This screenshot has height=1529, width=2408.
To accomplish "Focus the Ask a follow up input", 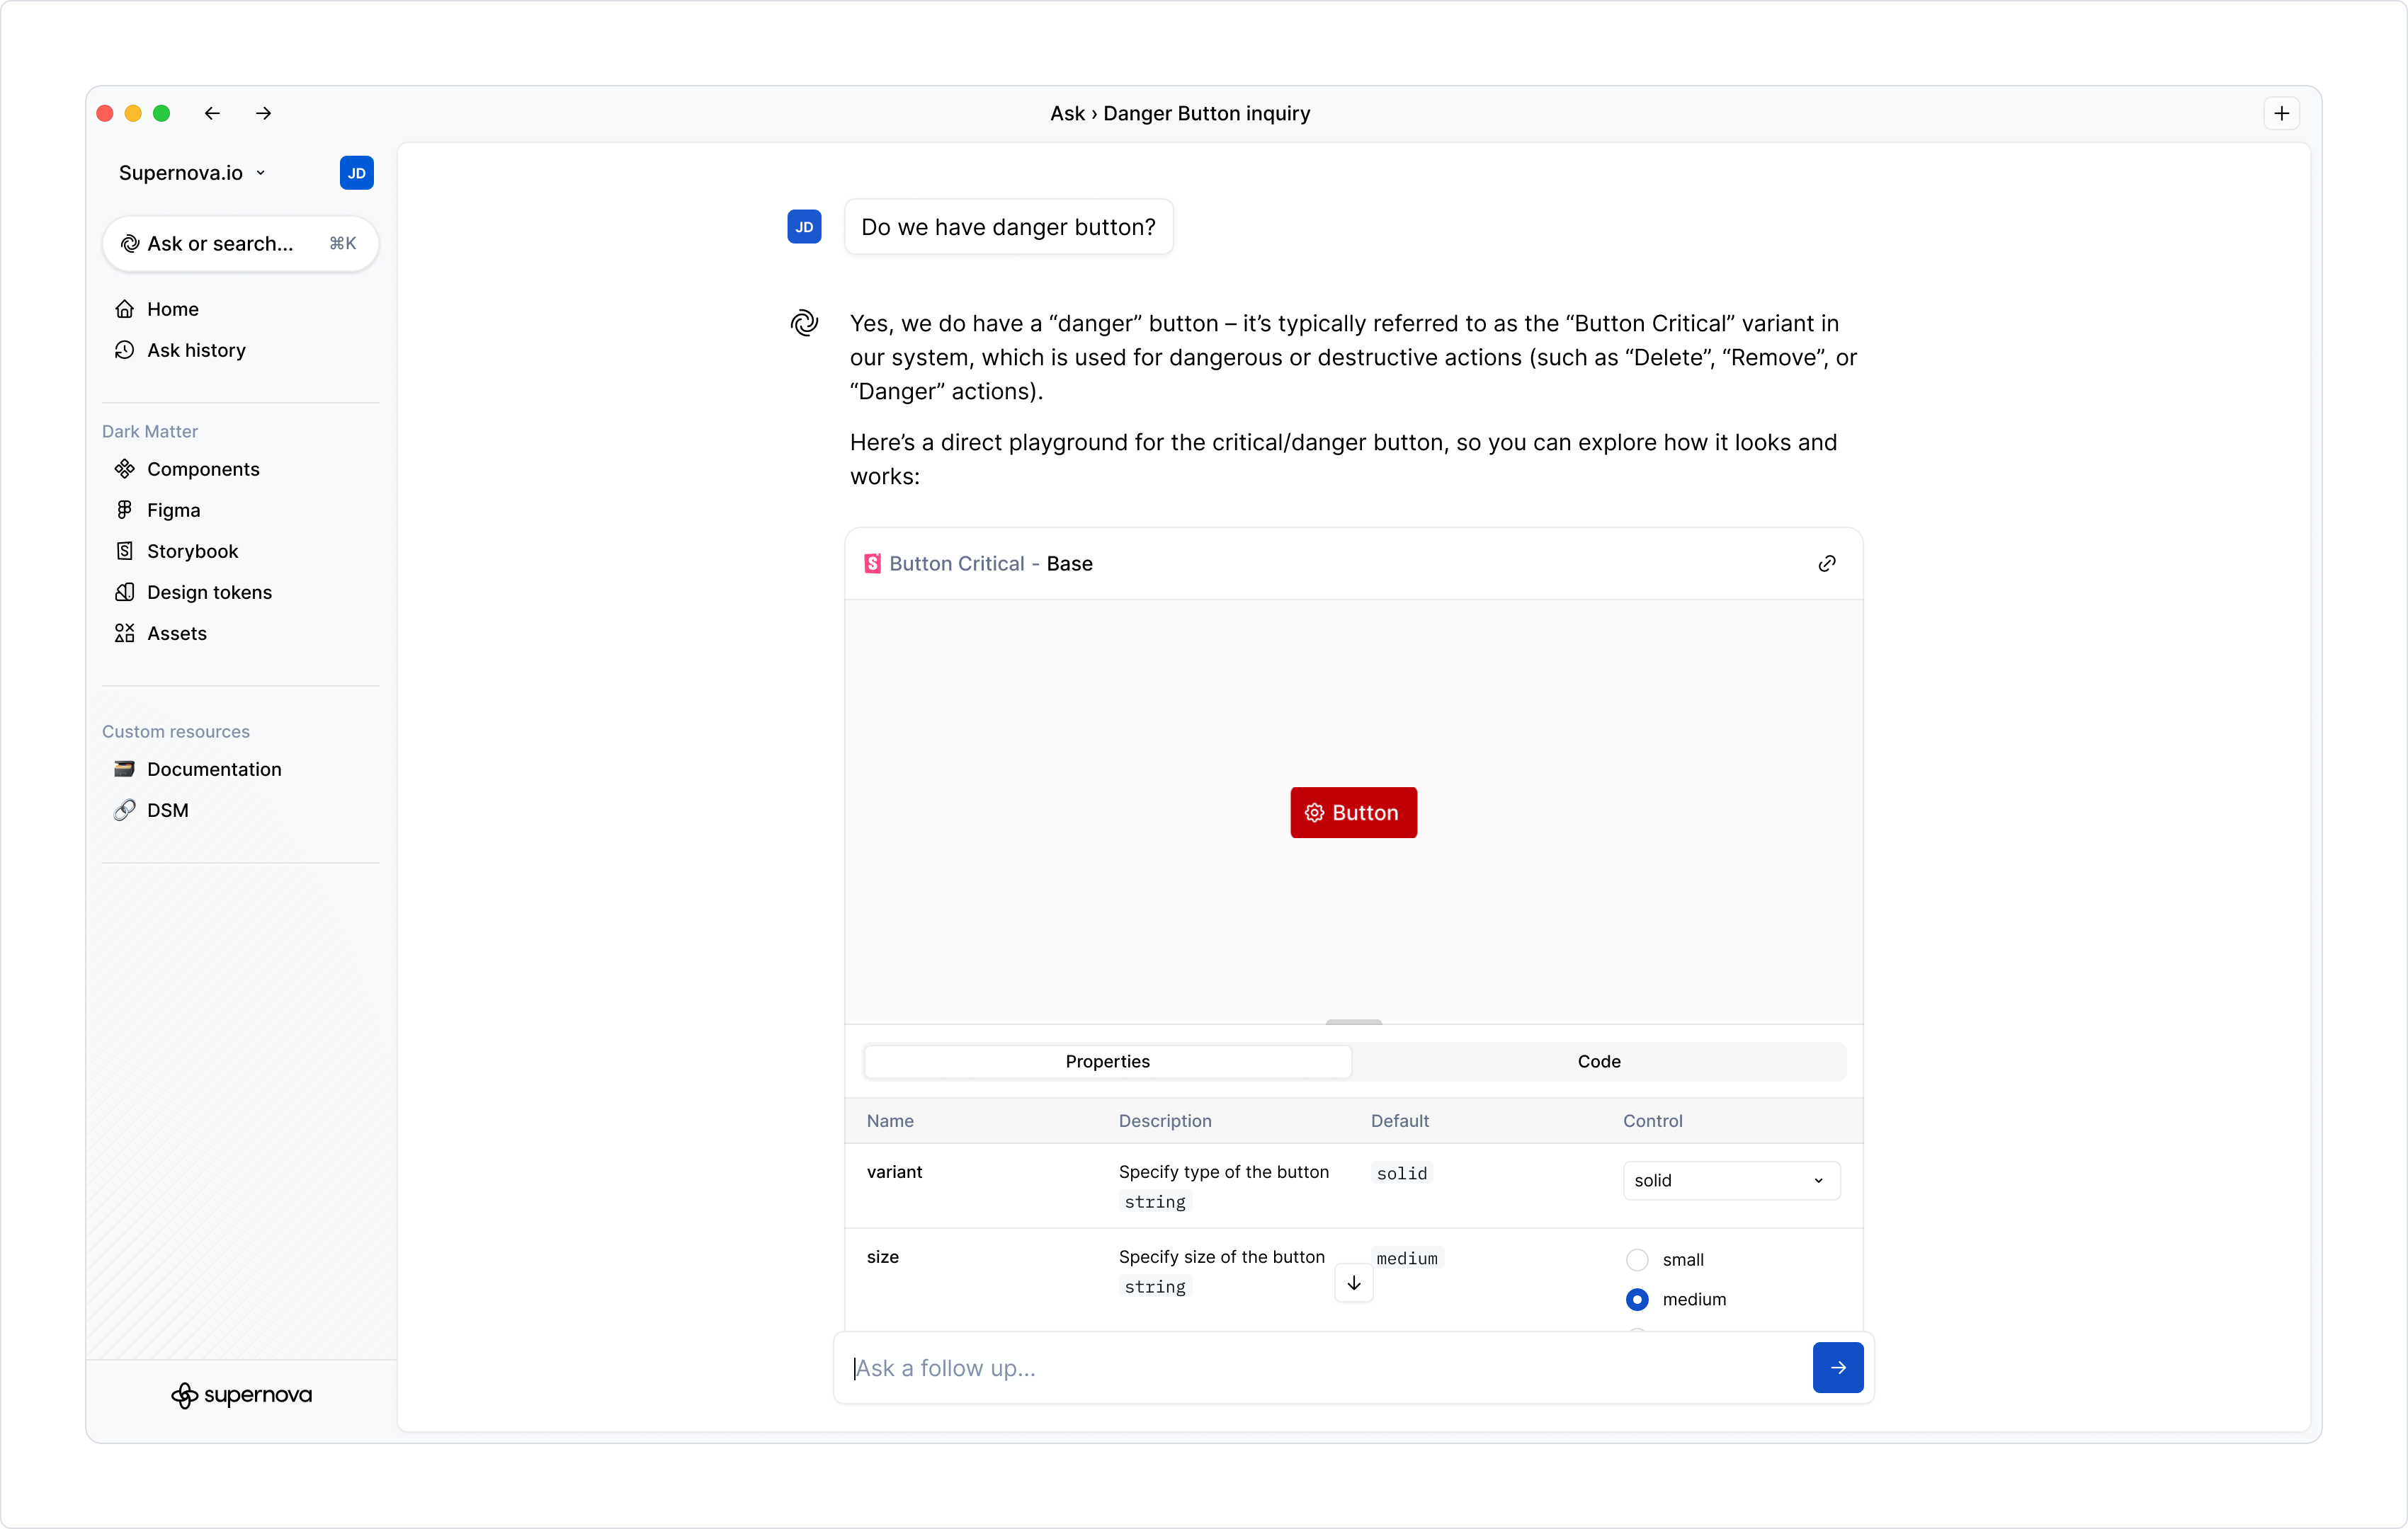I will coord(1320,1367).
